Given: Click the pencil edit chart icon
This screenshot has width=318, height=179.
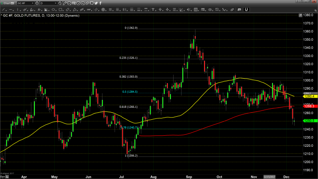Looking at the screenshot, I should 64,3.
